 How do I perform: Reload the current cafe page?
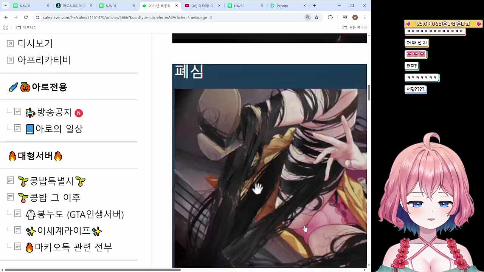tap(25, 17)
